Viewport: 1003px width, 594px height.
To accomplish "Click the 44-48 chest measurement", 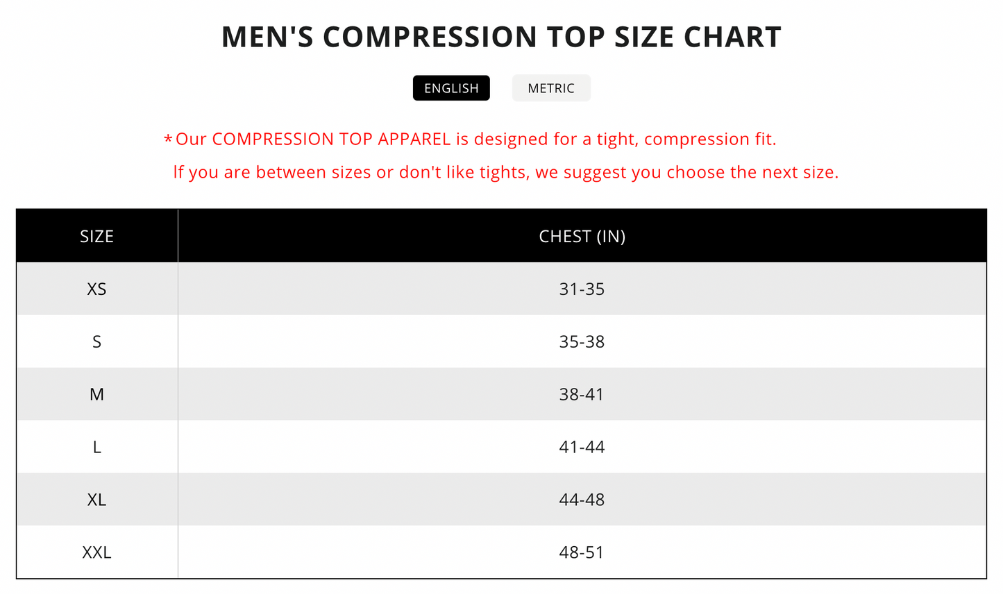I will 582,500.
